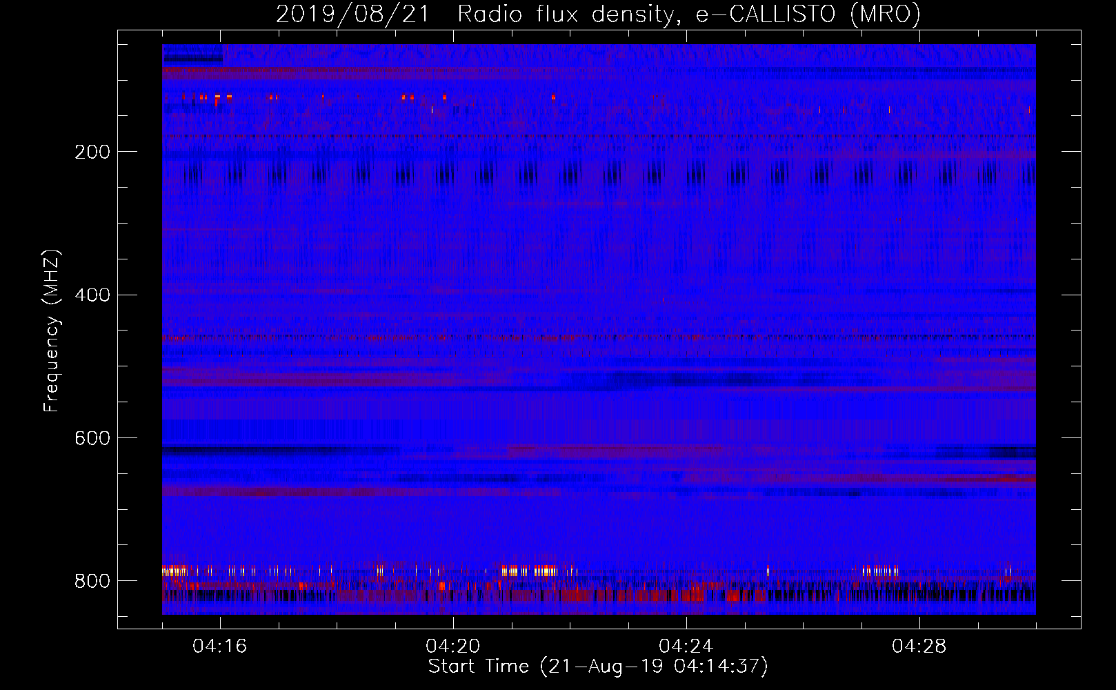Select the 200 frequency tick label

92,152
